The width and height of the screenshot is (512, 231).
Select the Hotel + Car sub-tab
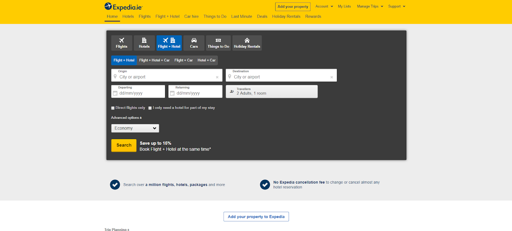pos(207,60)
